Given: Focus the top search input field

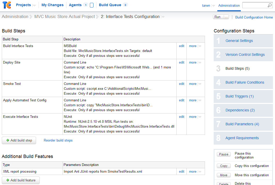Looking at the screenshot, I should (x=255, y=5).
